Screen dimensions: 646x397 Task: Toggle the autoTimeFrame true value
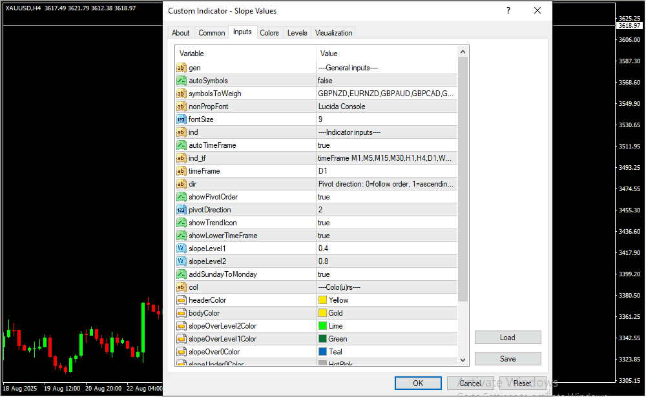coord(386,145)
